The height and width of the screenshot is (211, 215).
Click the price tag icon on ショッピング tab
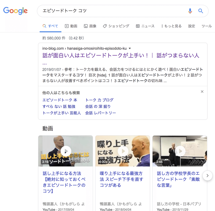(105, 26)
